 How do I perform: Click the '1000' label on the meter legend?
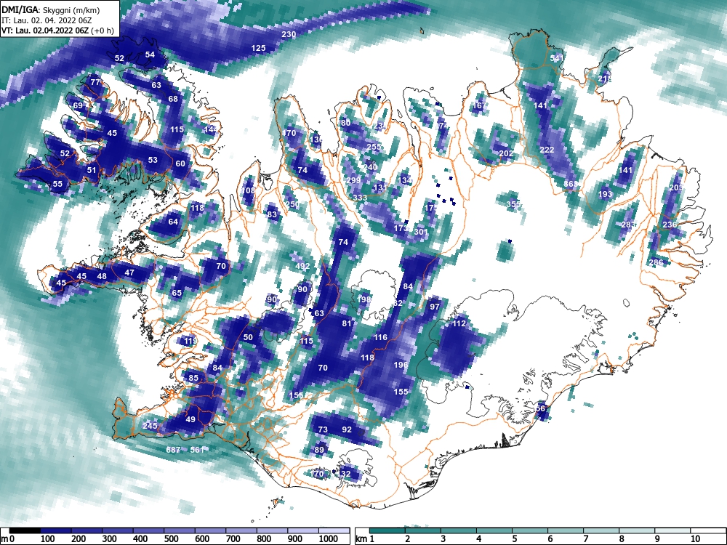point(329,539)
